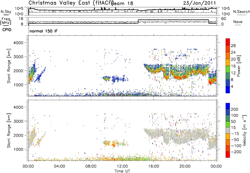250x173 pixels.
Task: Click the 08:00 time axis tick label
Action: [91, 166]
